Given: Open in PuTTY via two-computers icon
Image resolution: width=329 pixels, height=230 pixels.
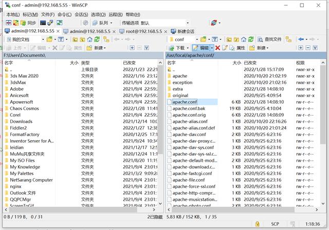Looking at the screenshot, I should pyautogui.click(x=50, y=23).
